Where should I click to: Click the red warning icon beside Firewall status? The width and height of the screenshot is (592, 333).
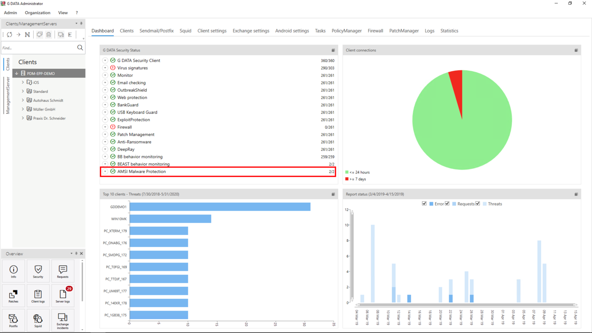click(x=113, y=127)
